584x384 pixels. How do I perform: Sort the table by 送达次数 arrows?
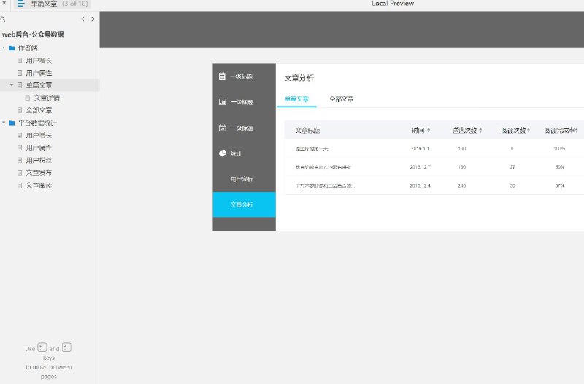click(480, 131)
